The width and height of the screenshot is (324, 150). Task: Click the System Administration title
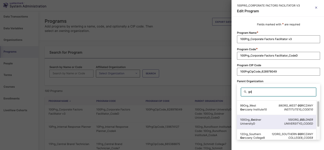coord(28,6)
